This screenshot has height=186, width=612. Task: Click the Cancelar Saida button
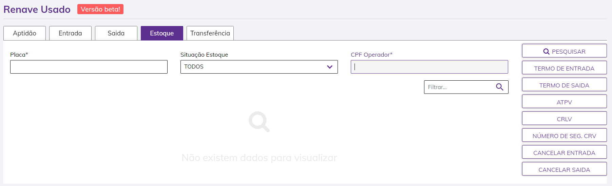(x=564, y=169)
